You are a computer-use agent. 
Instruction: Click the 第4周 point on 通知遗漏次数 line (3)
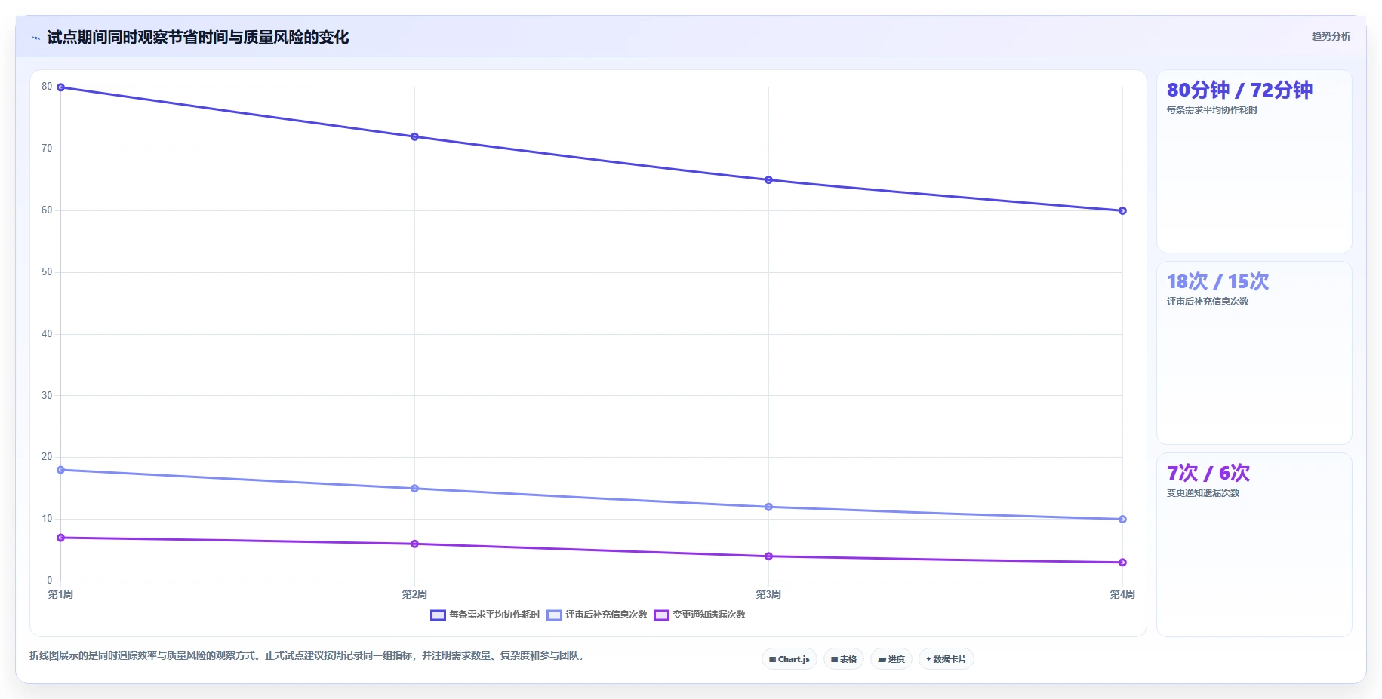click(1122, 563)
